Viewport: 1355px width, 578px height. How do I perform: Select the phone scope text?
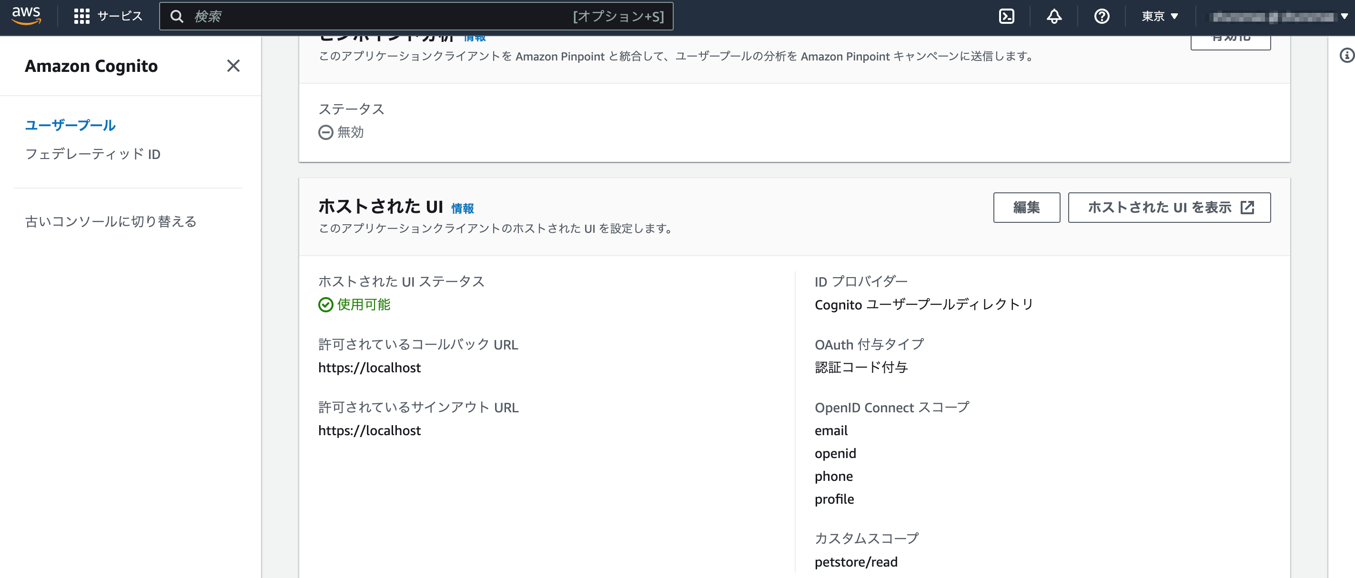tap(833, 477)
